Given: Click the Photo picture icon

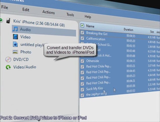Looking at the screenshot, I should pos(16,52).
